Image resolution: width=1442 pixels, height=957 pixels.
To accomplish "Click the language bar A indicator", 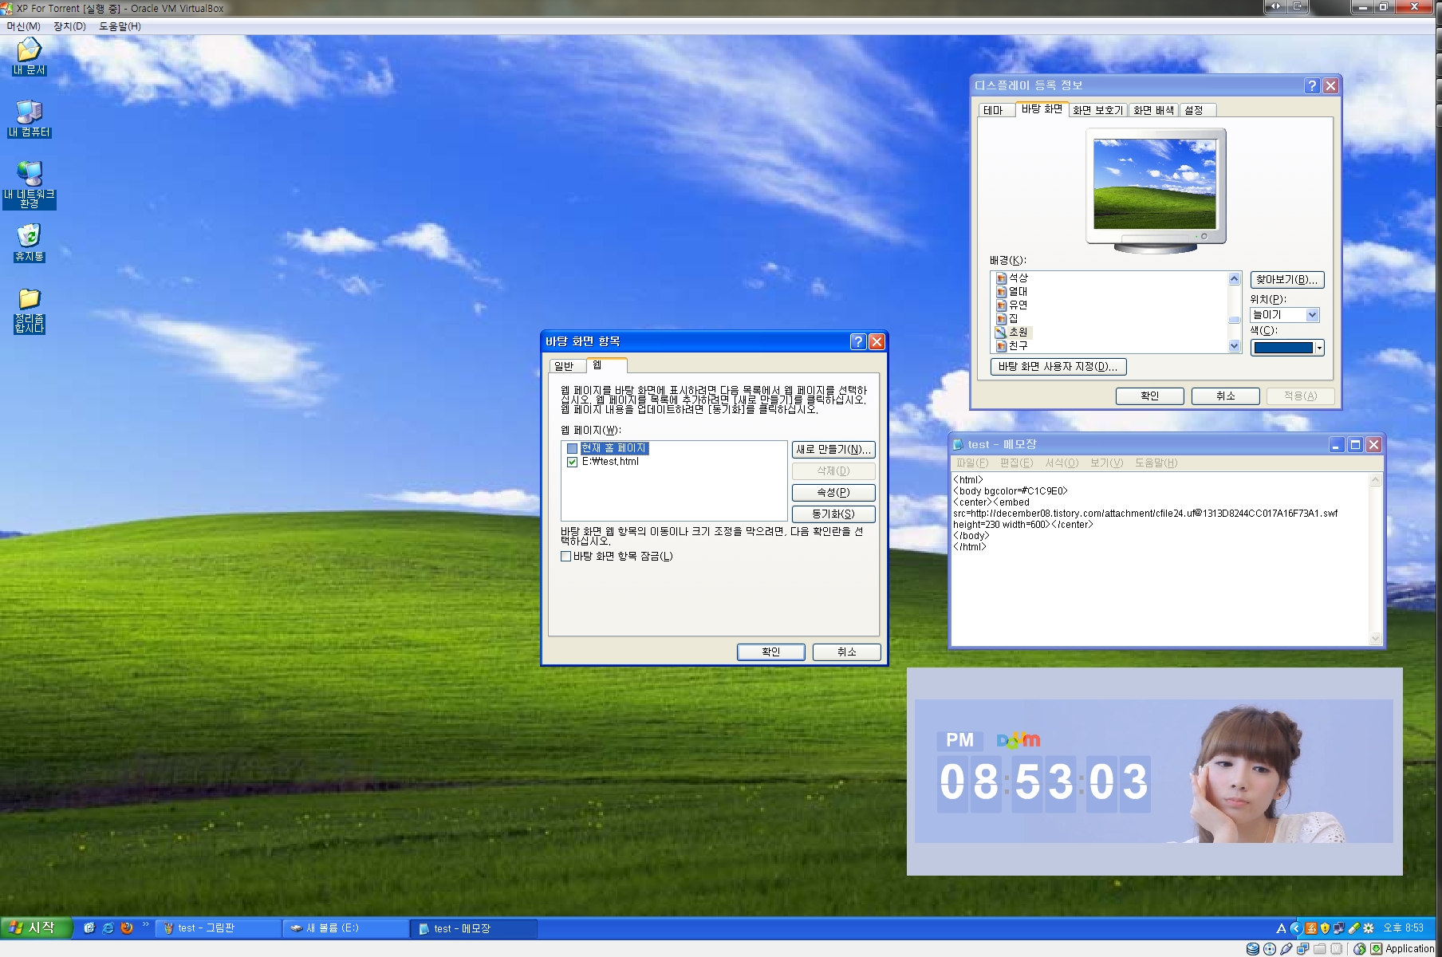I will [1281, 928].
